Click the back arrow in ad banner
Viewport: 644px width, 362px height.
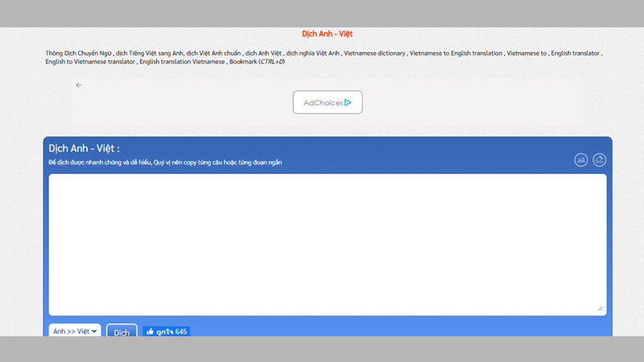click(x=79, y=85)
